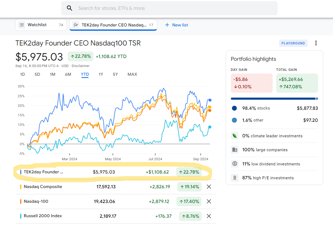Click the $97.20 other value
333x227 pixels.
pos(311,120)
